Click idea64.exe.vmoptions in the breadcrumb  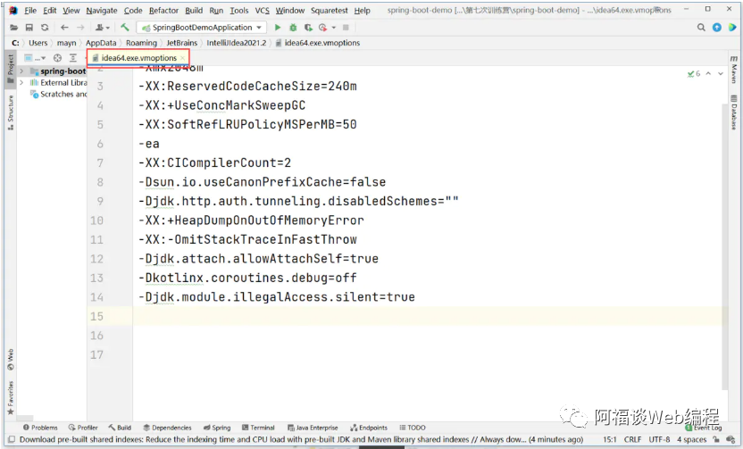(x=318, y=43)
